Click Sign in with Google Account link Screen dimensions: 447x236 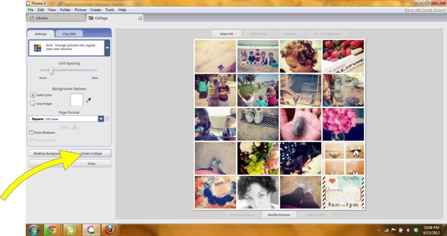pos(425,10)
